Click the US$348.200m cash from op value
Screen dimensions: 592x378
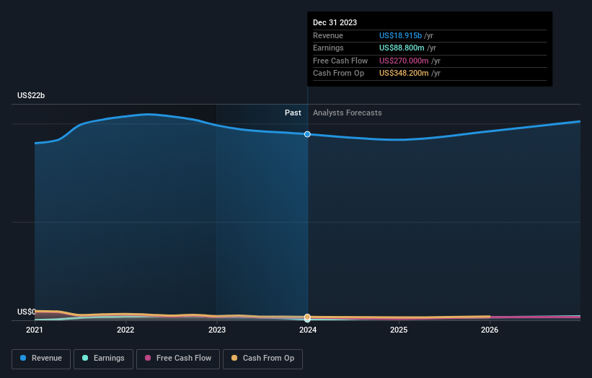coord(404,74)
